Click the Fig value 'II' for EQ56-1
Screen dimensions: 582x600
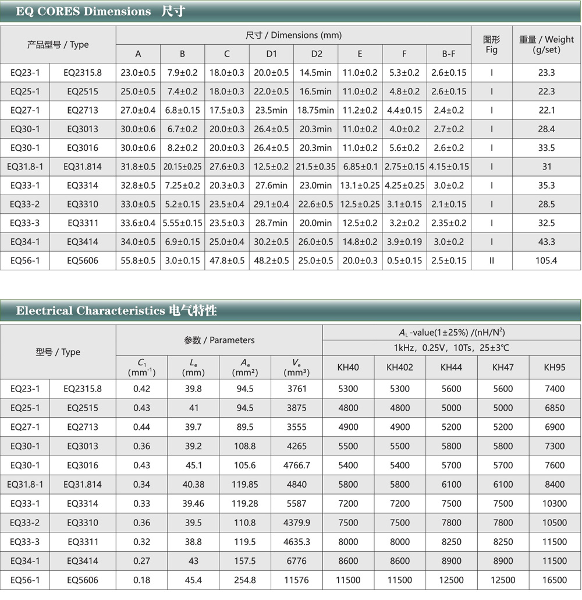[x=492, y=260]
